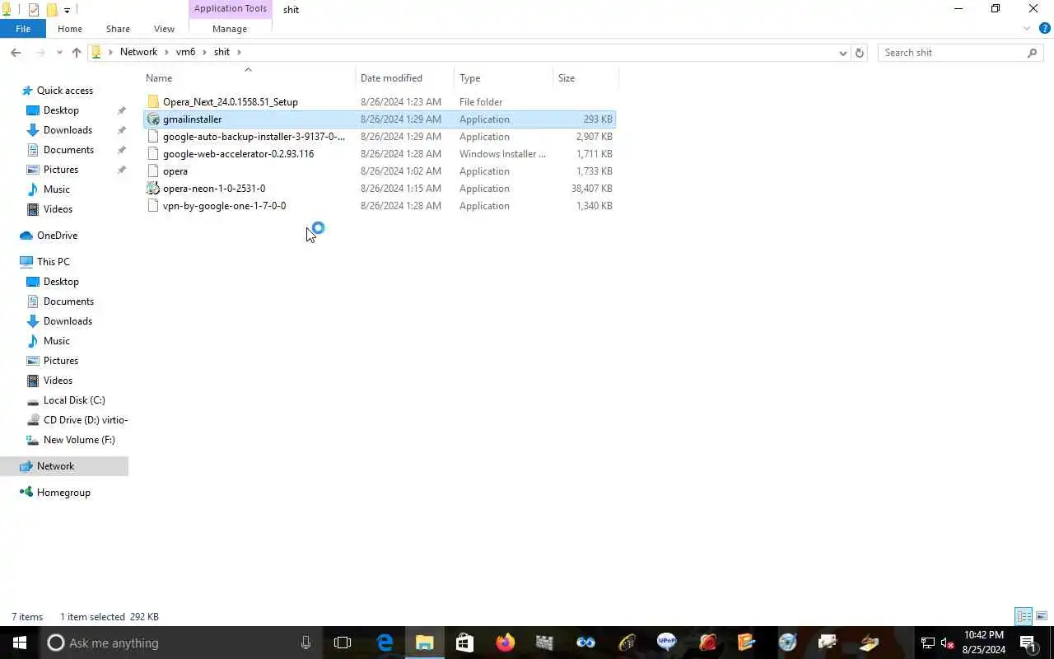
Task: Open the Store from taskbar
Action: click(x=464, y=643)
